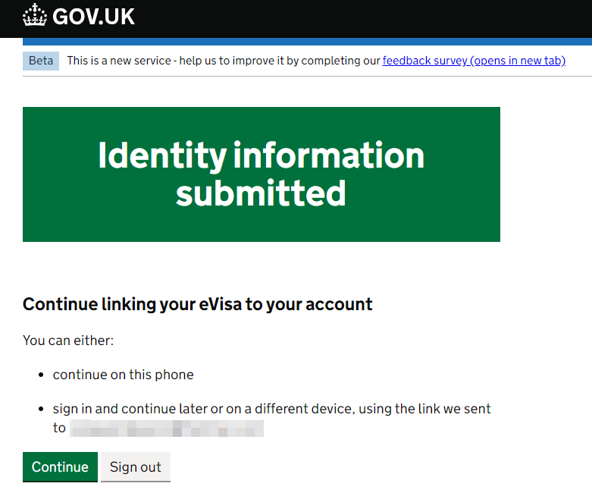Click the black GOV.UK header bar
The image size is (592, 496).
point(296,19)
